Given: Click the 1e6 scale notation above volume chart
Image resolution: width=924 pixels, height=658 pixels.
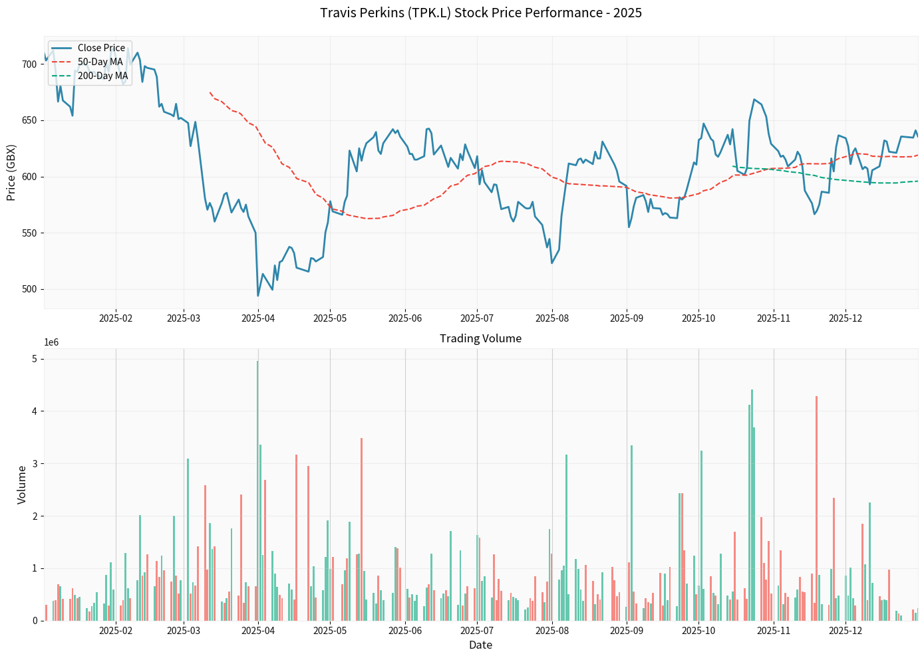Looking at the screenshot, I should point(51,342).
